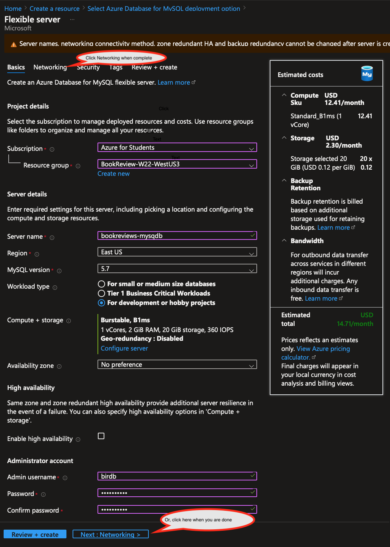Go to Select Azure Database deployment option breadcrumb

tap(164, 9)
